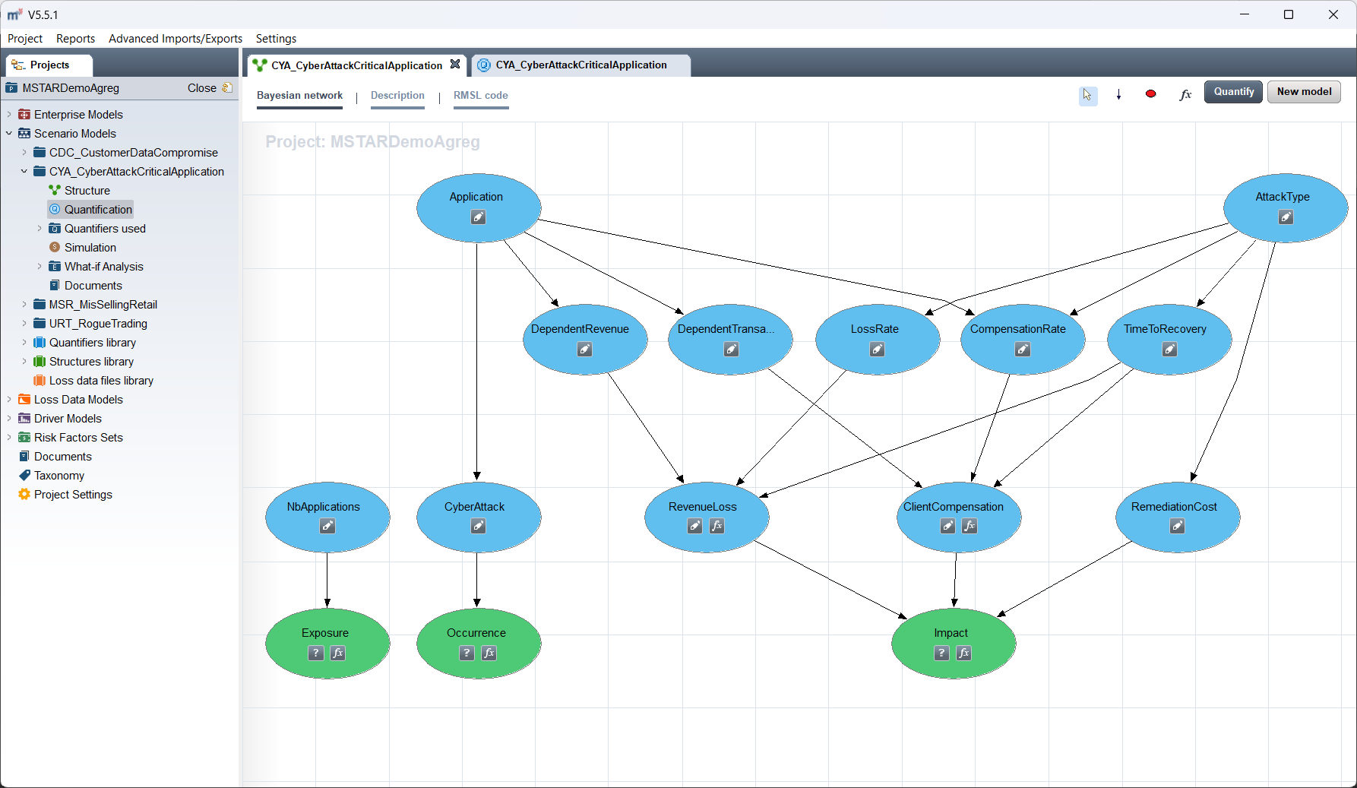
Task: Switch to the RMSL code tab
Action: point(481,96)
